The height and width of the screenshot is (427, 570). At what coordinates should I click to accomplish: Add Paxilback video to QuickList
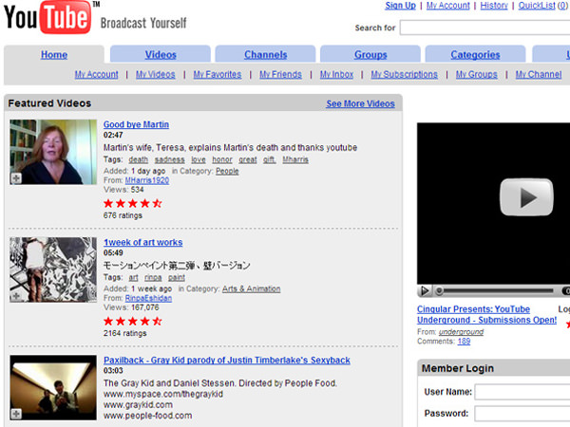pyautogui.click(x=16, y=414)
